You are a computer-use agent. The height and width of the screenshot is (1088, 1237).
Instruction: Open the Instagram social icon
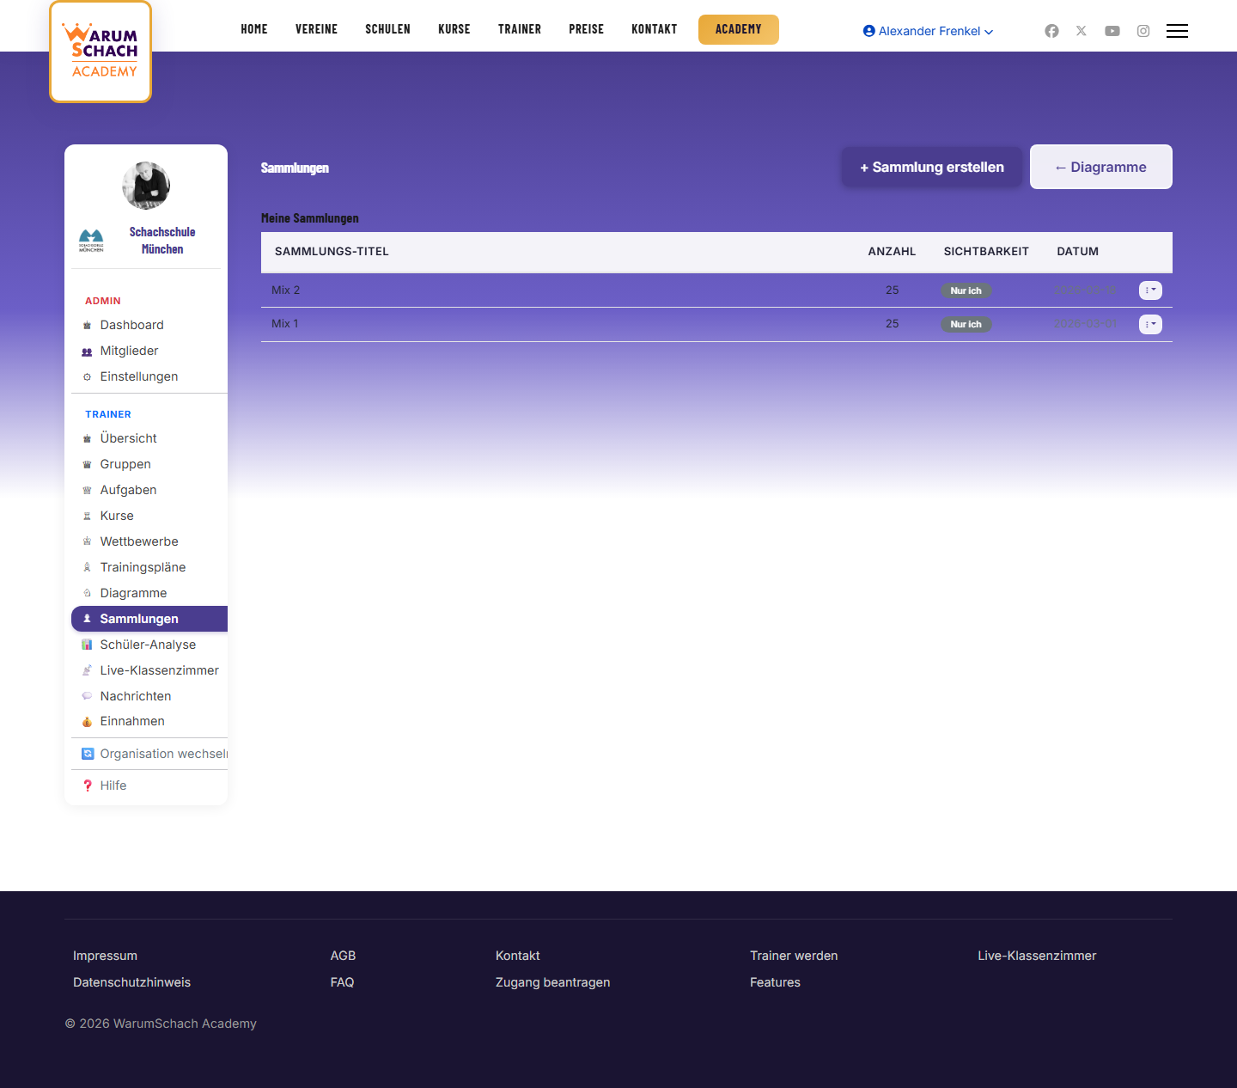coord(1143,31)
